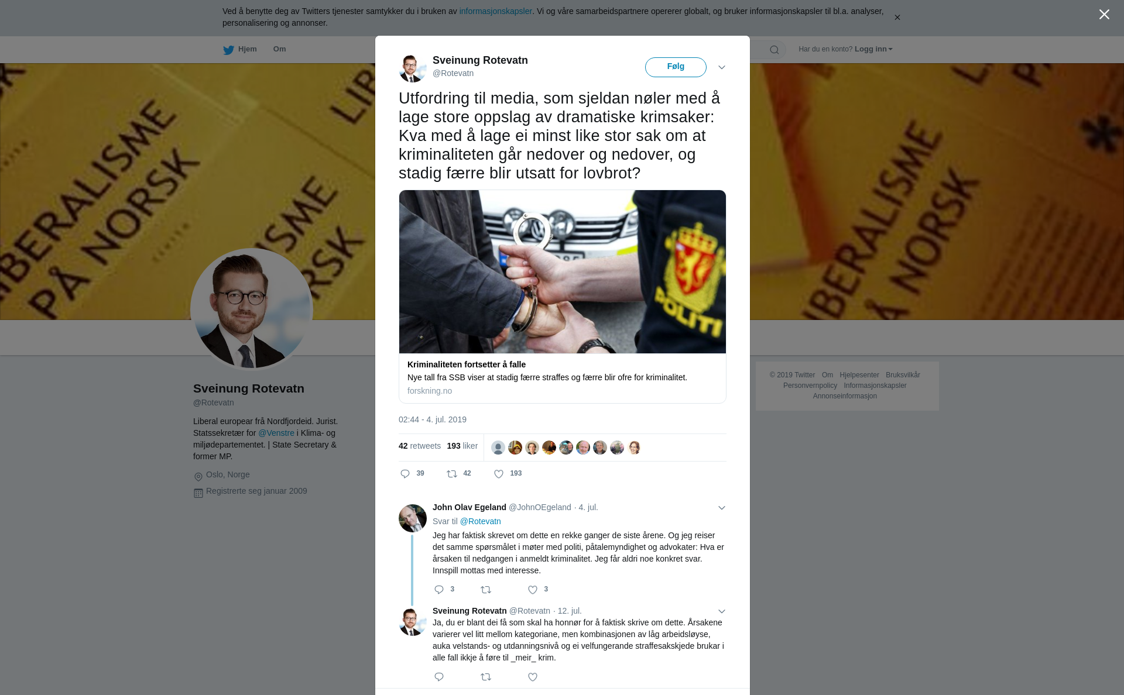Open the Logg inn dropdown
Image resolution: width=1124 pixels, height=695 pixels.
pos(873,49)
